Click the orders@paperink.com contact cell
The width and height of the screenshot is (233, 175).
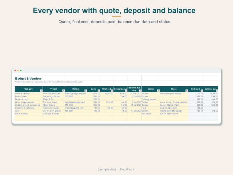point(76,108)
